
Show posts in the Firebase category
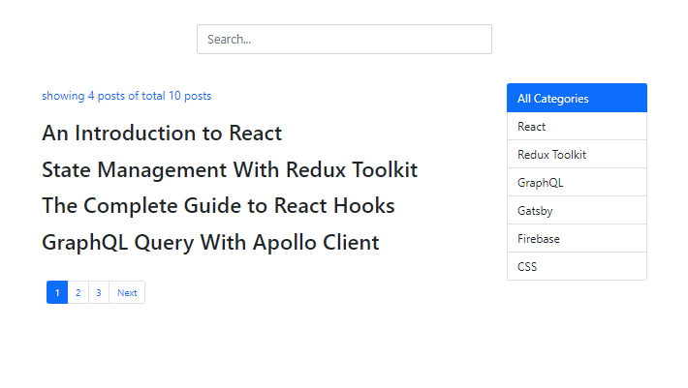[x=577, y=238]
